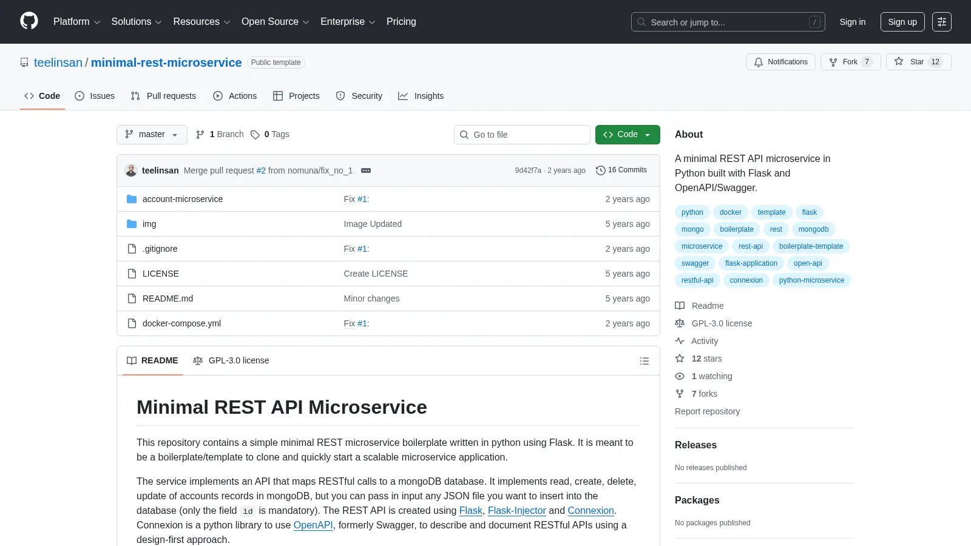This screenshot has width=971, height=546.
Task: Expand the Open Source dropdown
Action: 276,22
